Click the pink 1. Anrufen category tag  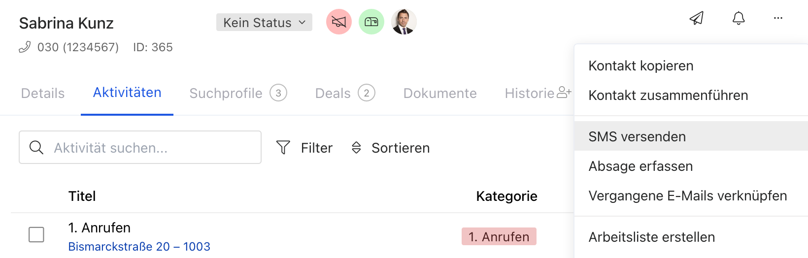click(499, 236)
